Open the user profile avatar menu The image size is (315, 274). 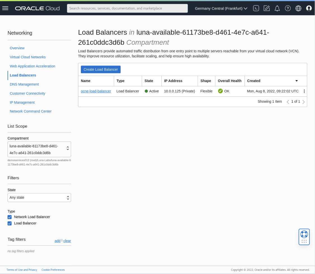(309, 8)
